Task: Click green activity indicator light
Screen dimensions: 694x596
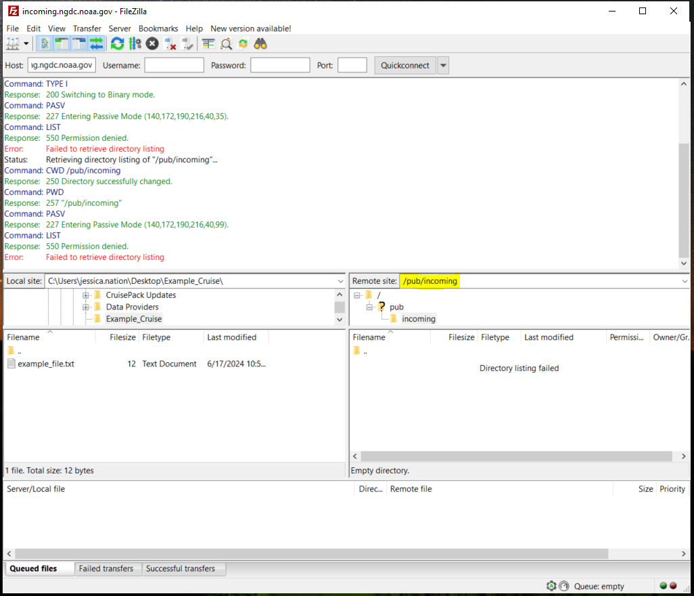Action: 663,585
